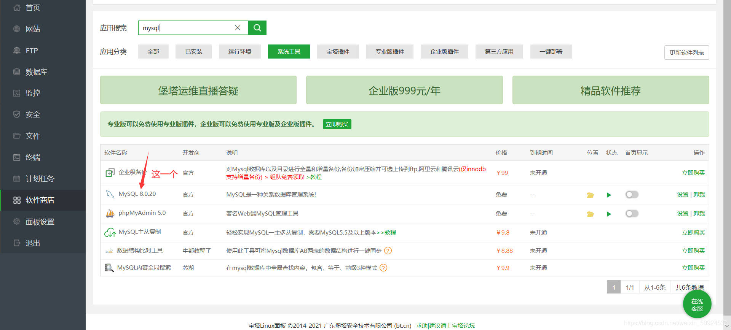Click 立即购买 for 数据结构比对工具 row
Image resolution: width=731 pixels, height=330 pixels.
(x=693, y=251)
